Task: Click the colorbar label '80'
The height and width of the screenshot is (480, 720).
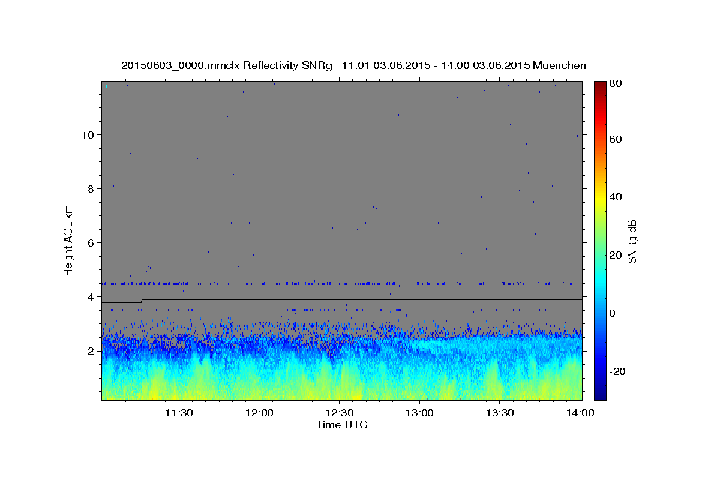Action: pyautogui.click(x=615, y=84)
